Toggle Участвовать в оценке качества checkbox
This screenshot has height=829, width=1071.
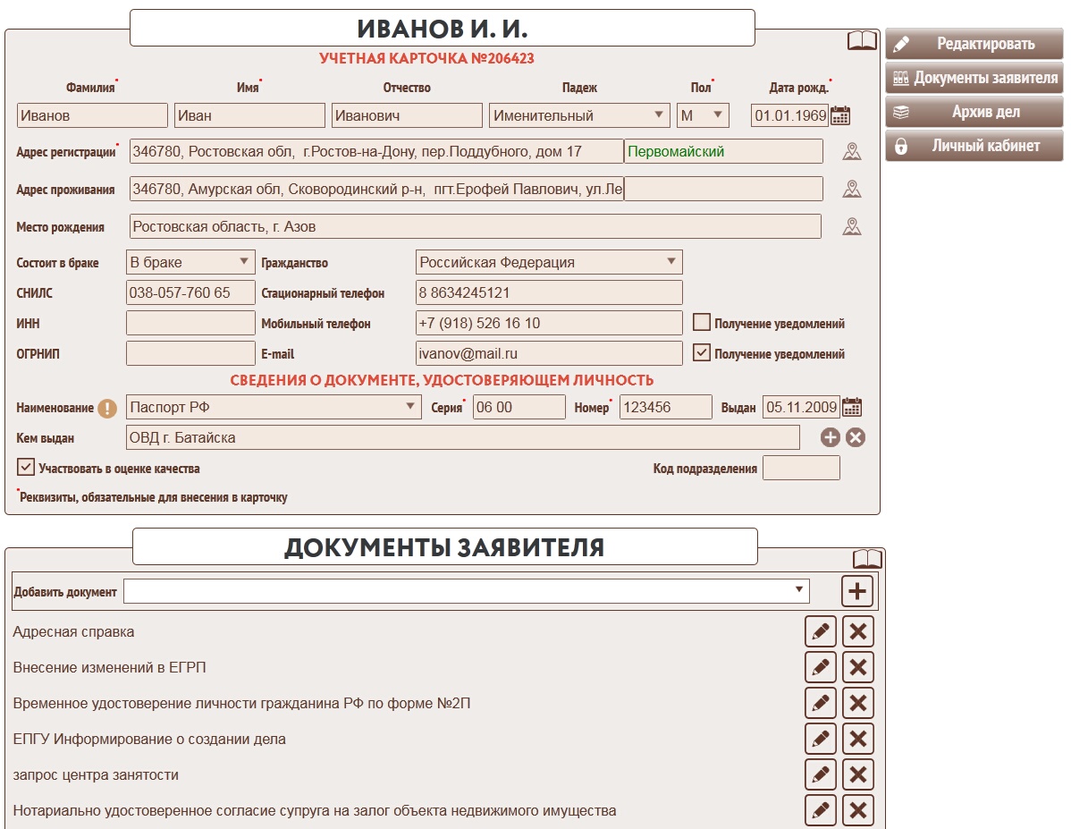pyautogui.click(x=26, y=468)
